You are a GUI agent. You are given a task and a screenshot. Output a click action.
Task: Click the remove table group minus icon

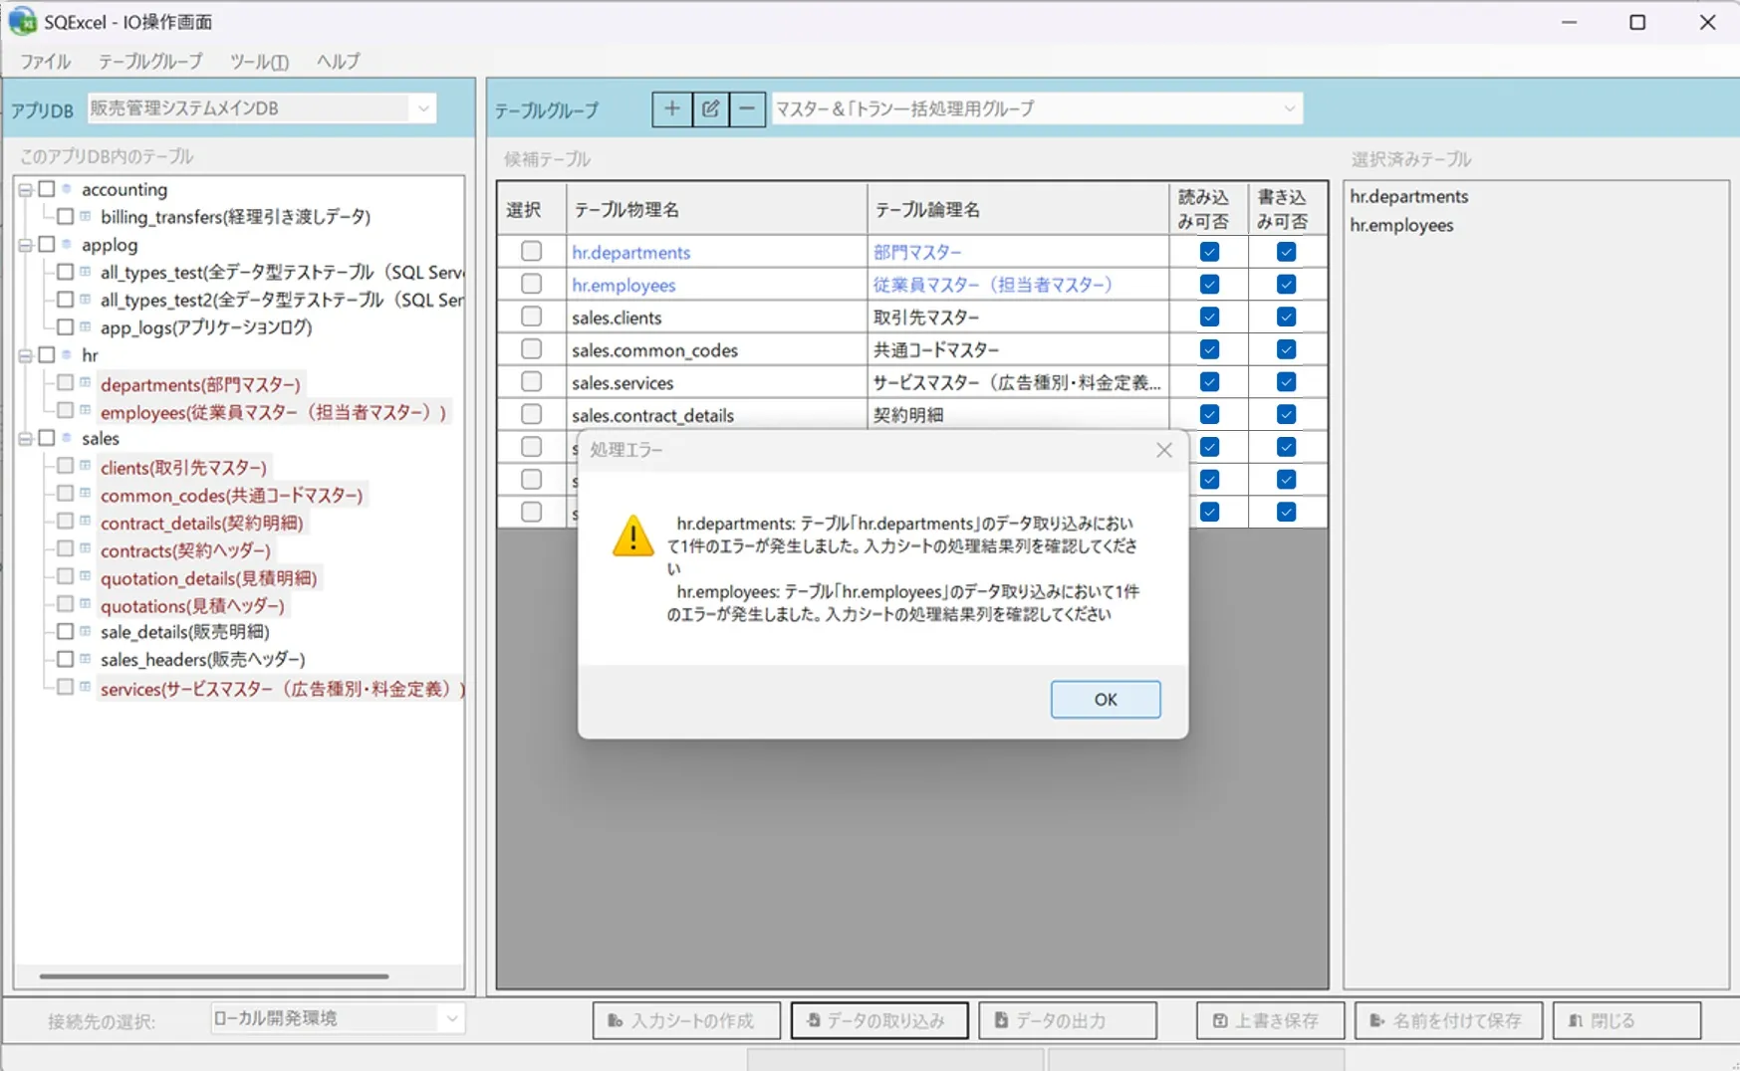point(747,108)
